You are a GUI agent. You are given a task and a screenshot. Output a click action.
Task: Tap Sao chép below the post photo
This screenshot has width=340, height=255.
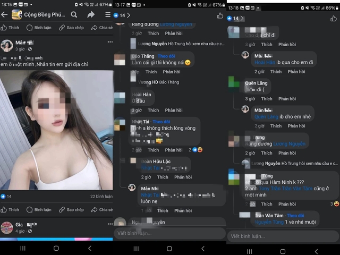click(x=71, y=209)
